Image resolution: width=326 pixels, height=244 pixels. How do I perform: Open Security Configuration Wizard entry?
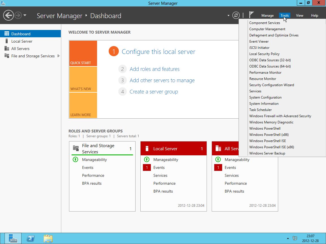[272, 85]
